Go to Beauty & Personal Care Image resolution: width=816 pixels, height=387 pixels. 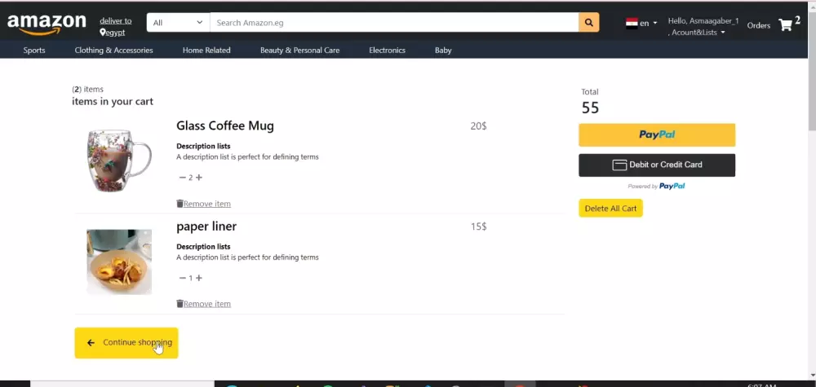pyautogui.click(x=299, y=51)
